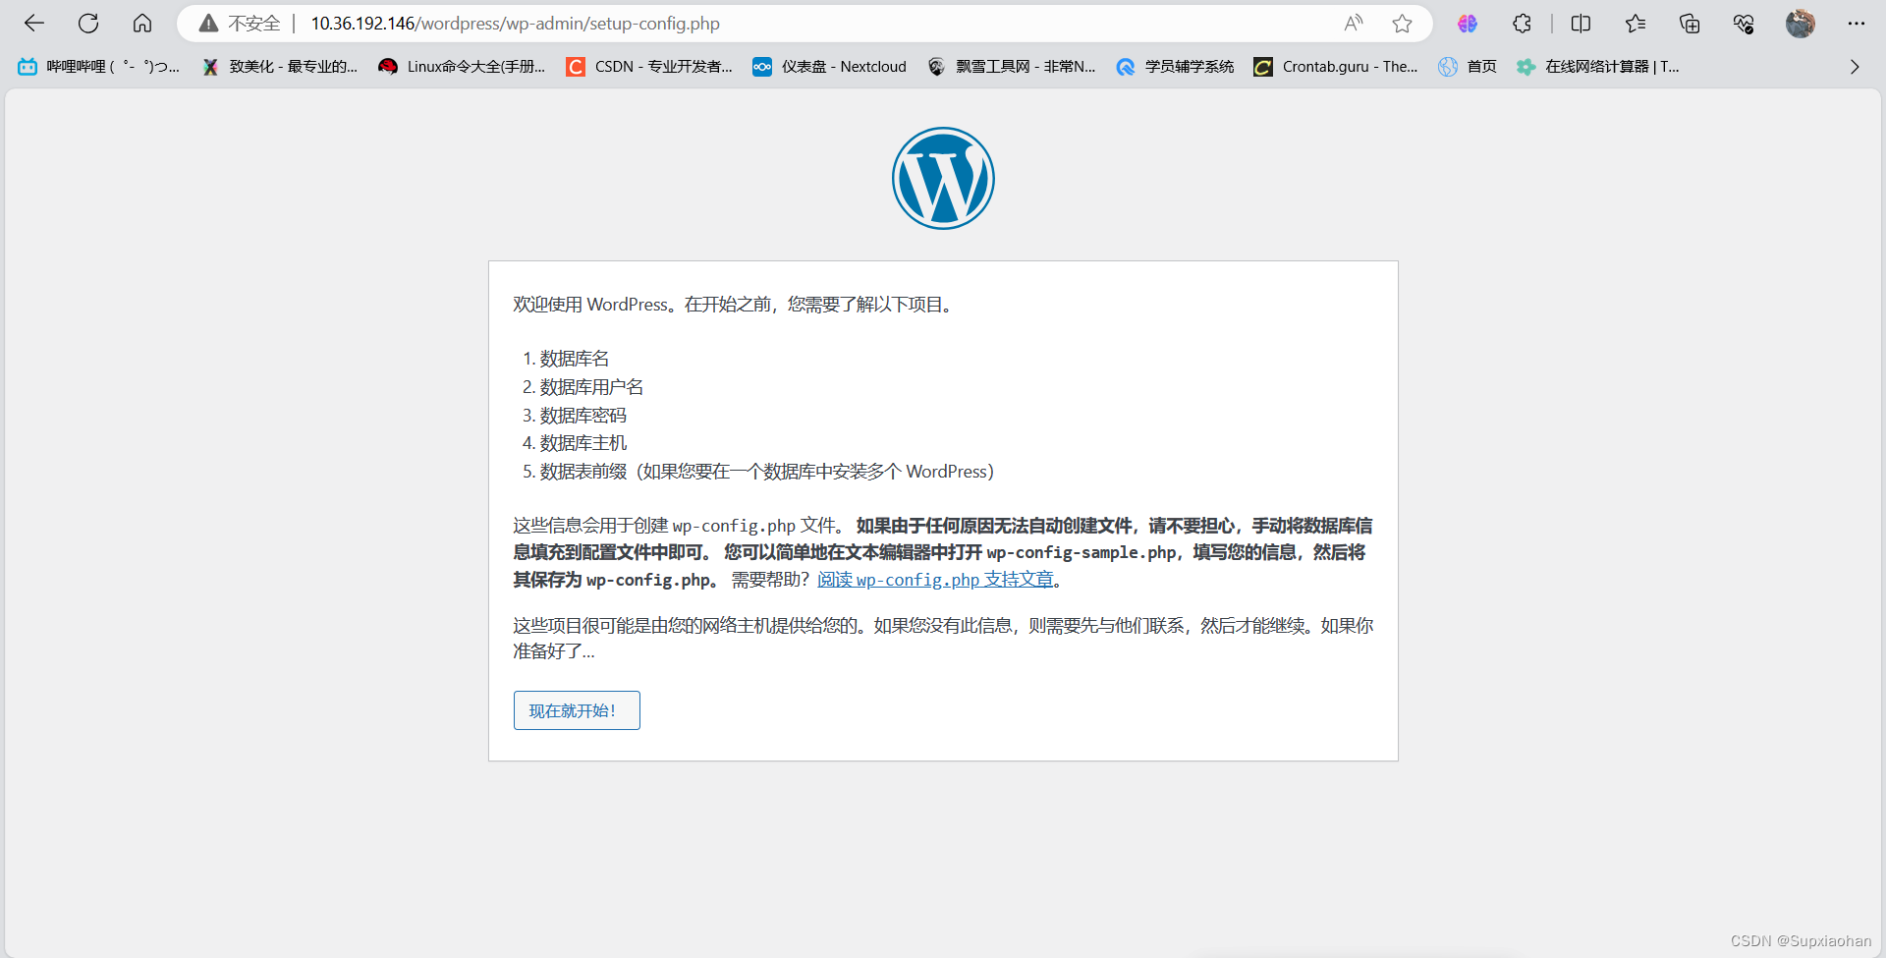Open the 致美化 bookmark

(x=280, y=67)
